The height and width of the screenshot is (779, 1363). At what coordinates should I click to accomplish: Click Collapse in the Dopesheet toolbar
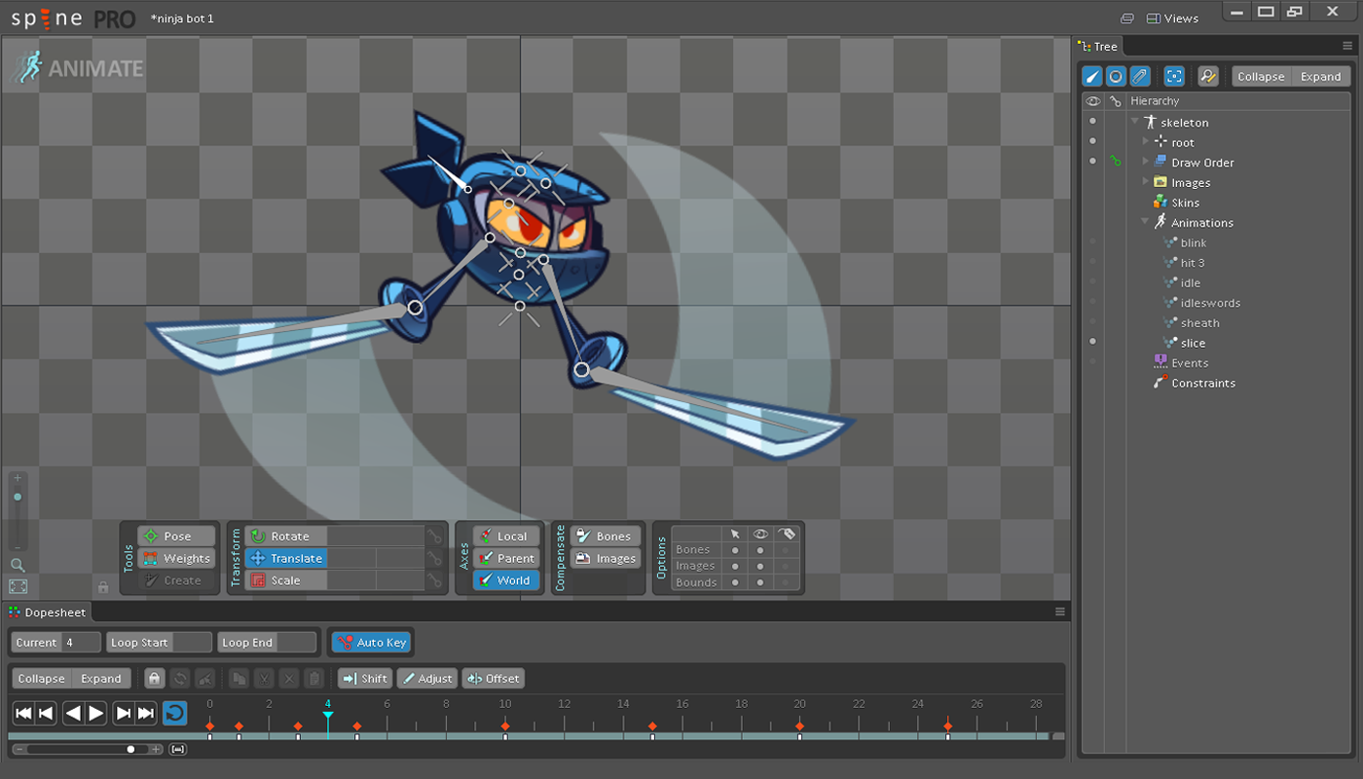(41, 679)
